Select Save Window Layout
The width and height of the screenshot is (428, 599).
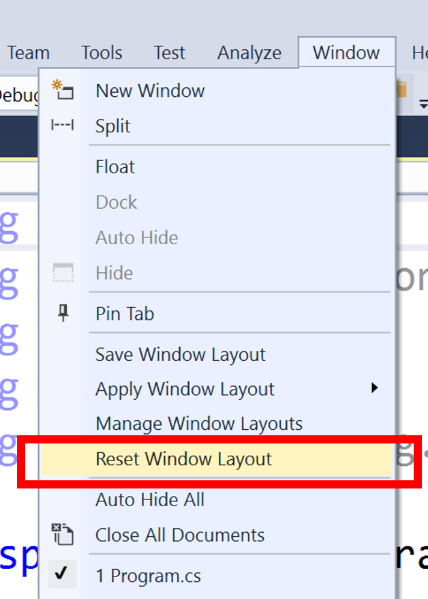pos(180,354)
